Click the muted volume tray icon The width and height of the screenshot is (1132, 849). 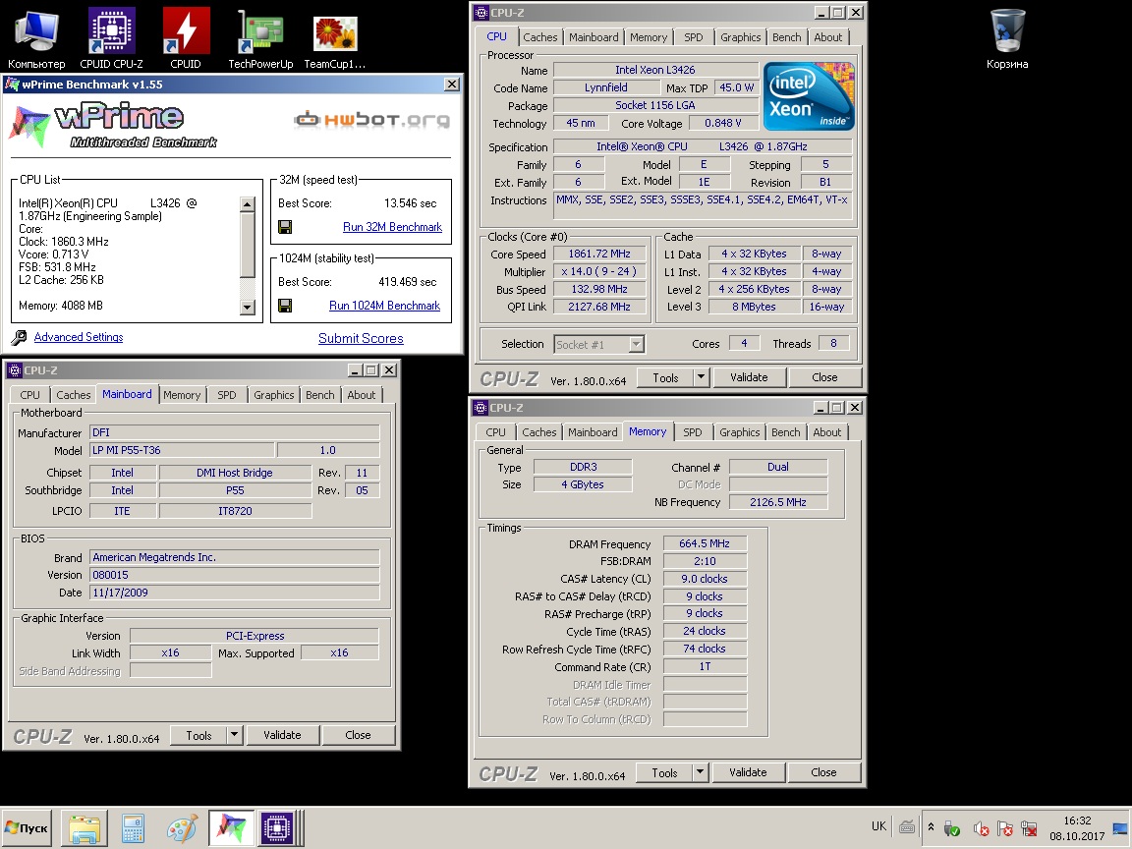tap(981, 828)
